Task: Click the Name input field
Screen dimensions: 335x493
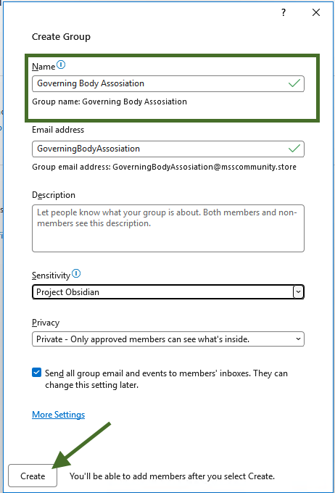Action: click(168, 83)
